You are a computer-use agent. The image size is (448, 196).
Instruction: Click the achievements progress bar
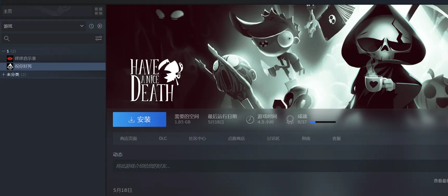tap(323, 122)
